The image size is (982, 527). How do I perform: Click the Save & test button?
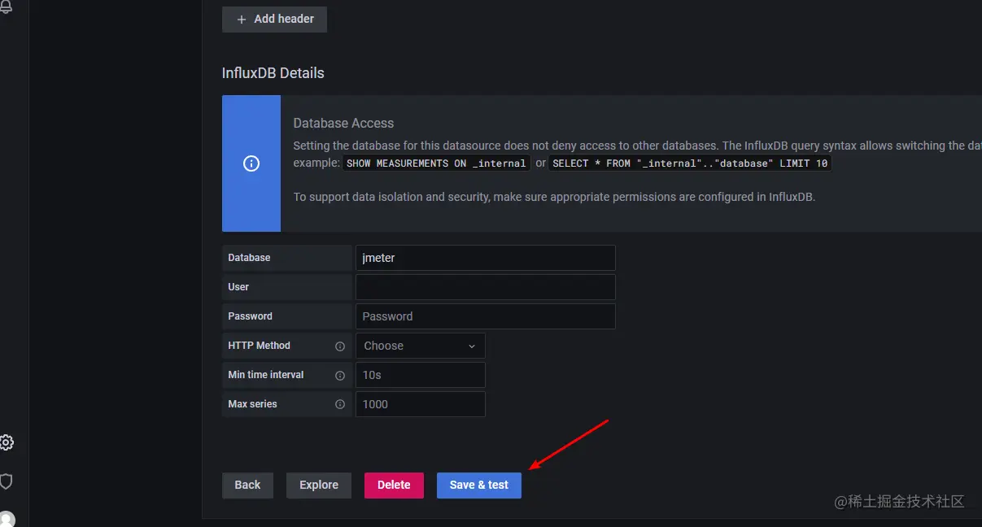[x=479, y=485]
